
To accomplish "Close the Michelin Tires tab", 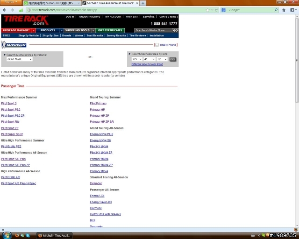I will [137, 3].
